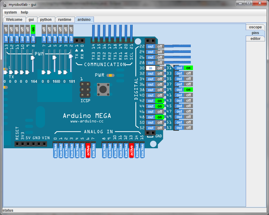The image size is (269, 215).
Task: Click the out mode button for pin 13
Action: 6,38
